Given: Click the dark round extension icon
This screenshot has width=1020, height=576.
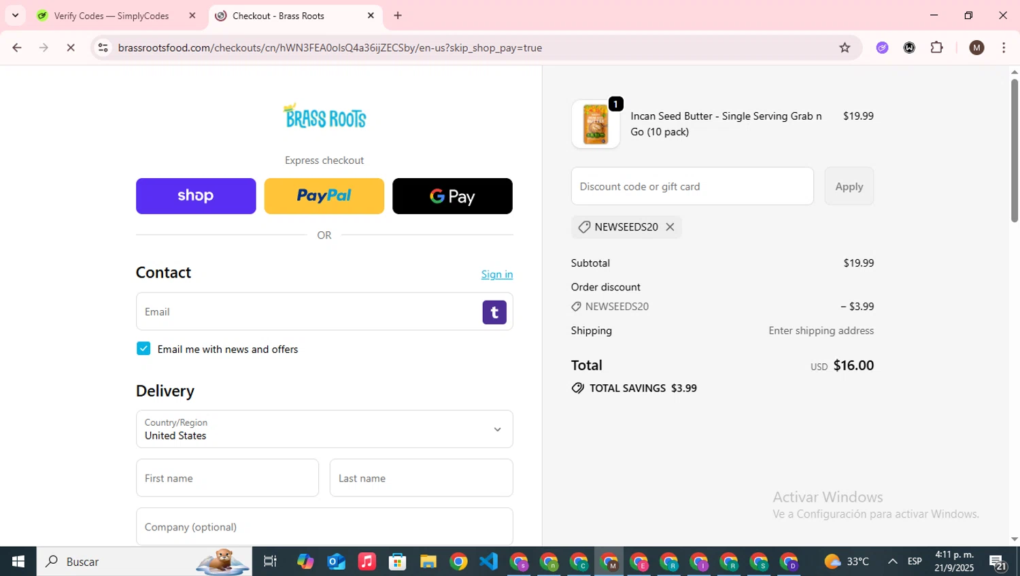Looking at the screenshot, I should pos(909,48).
